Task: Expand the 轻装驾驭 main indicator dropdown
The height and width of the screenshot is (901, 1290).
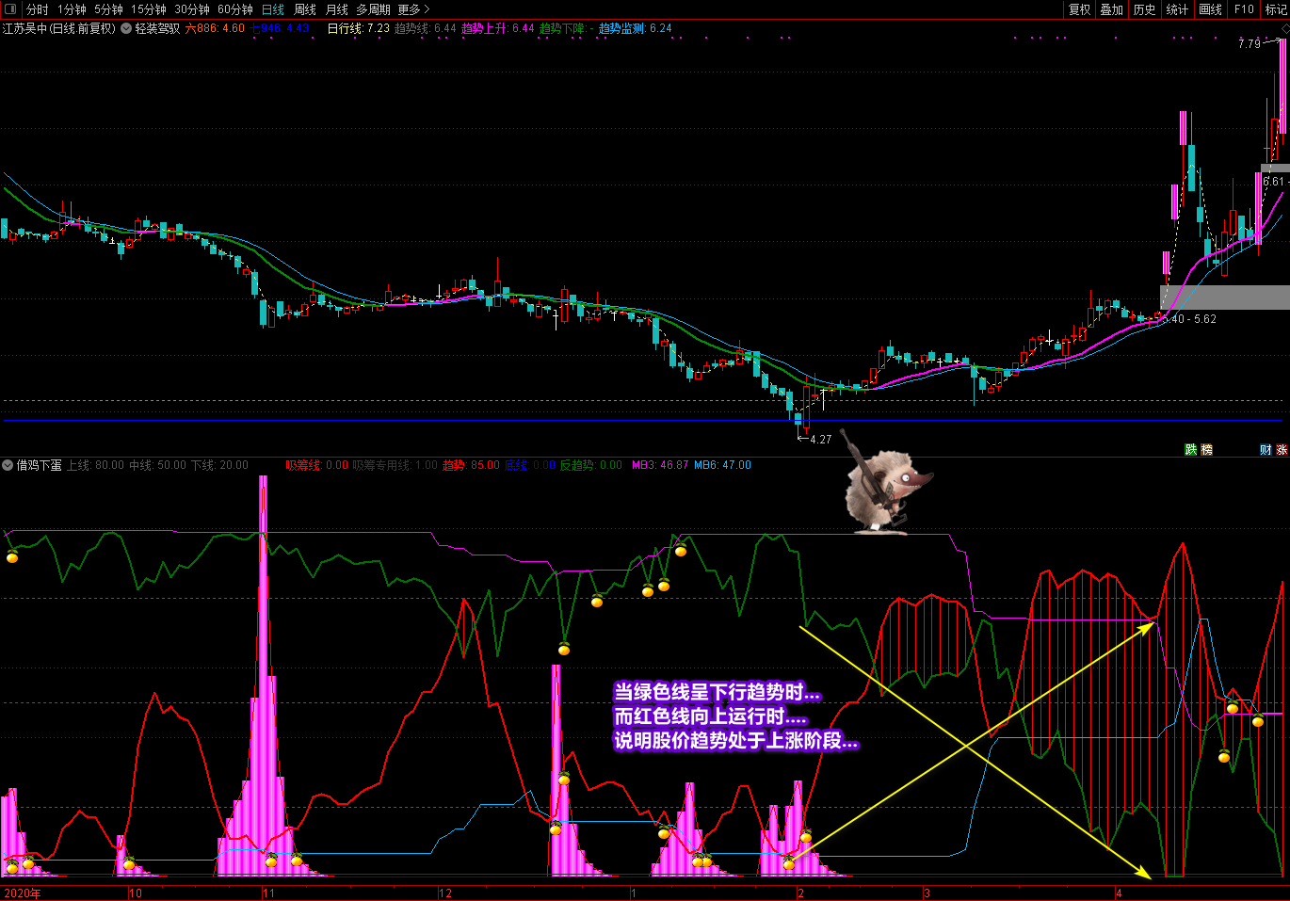Action: (126, 28)
